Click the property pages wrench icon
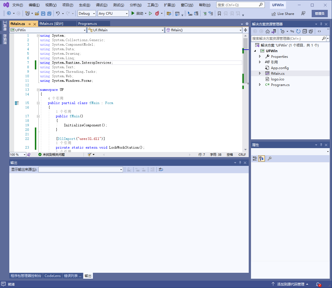The width and height of the screenshot is (332, 288). (270, 159)
